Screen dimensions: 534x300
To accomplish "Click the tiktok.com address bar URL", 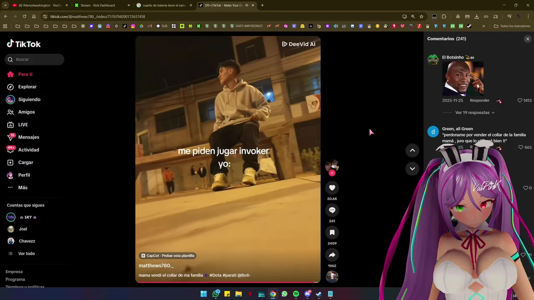I will click(98, 17).
